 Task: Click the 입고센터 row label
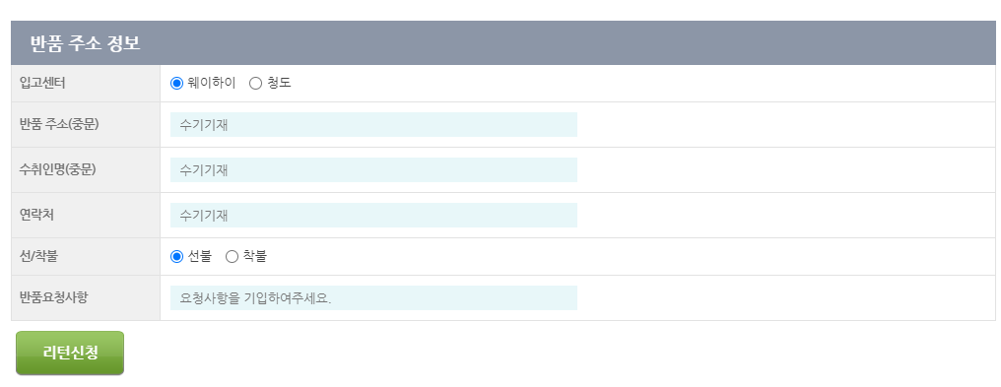click(42, 83)
